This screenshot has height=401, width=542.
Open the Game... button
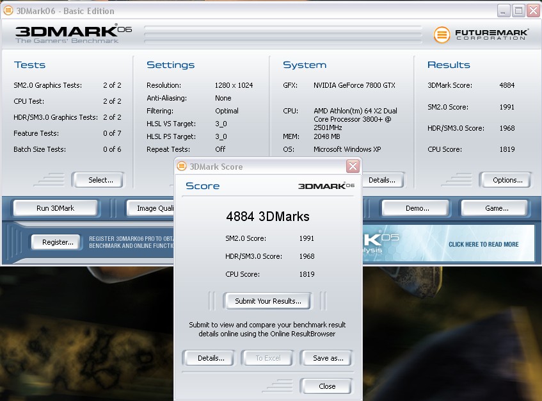495,208
